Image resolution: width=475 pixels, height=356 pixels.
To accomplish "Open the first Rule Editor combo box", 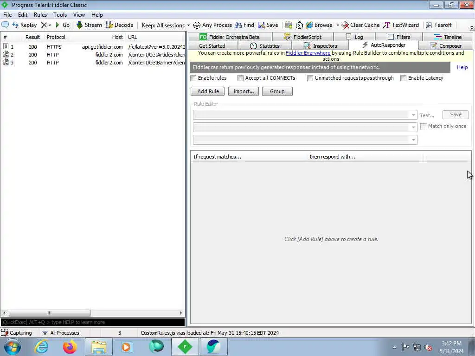I will [305, 115].
